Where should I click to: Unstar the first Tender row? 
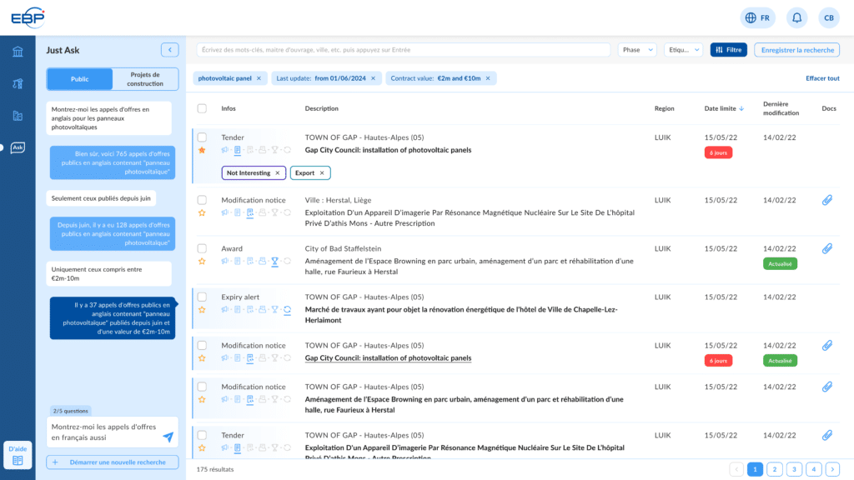point(202,150)
